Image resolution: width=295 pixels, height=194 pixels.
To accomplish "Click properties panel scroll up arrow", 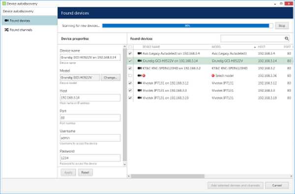I will click(124, 46).
